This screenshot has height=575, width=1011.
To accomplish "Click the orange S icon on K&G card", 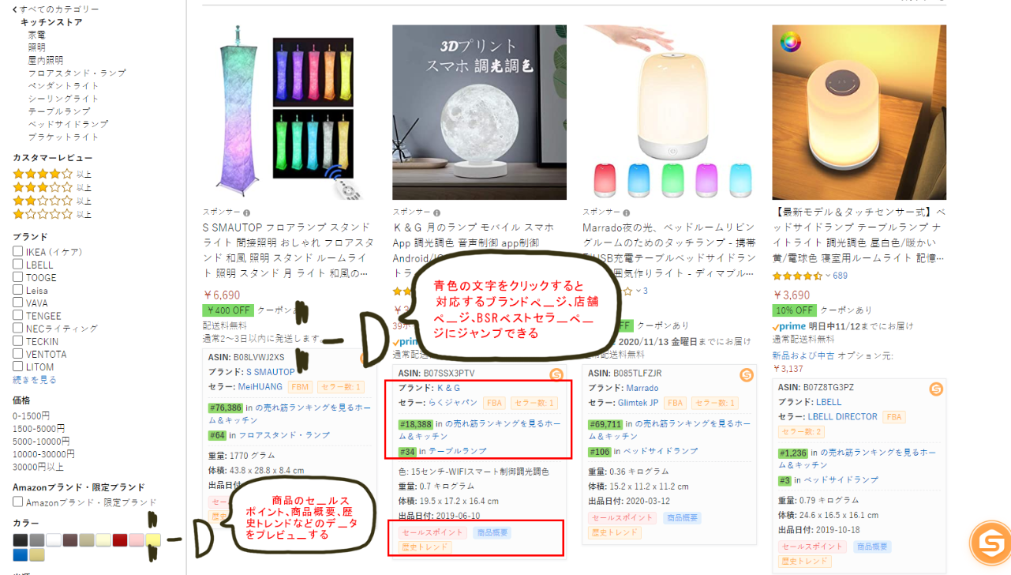I will coord(556,374).
